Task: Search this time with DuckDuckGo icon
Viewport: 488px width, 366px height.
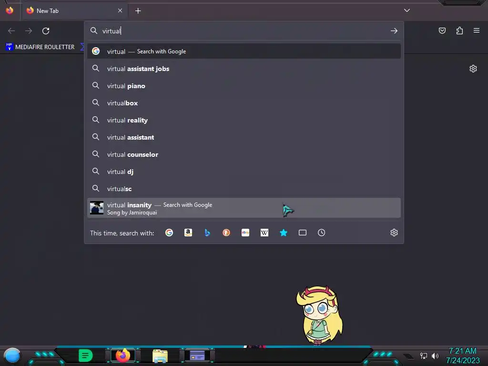Action: pyautogui.click(x=226, y=233)
